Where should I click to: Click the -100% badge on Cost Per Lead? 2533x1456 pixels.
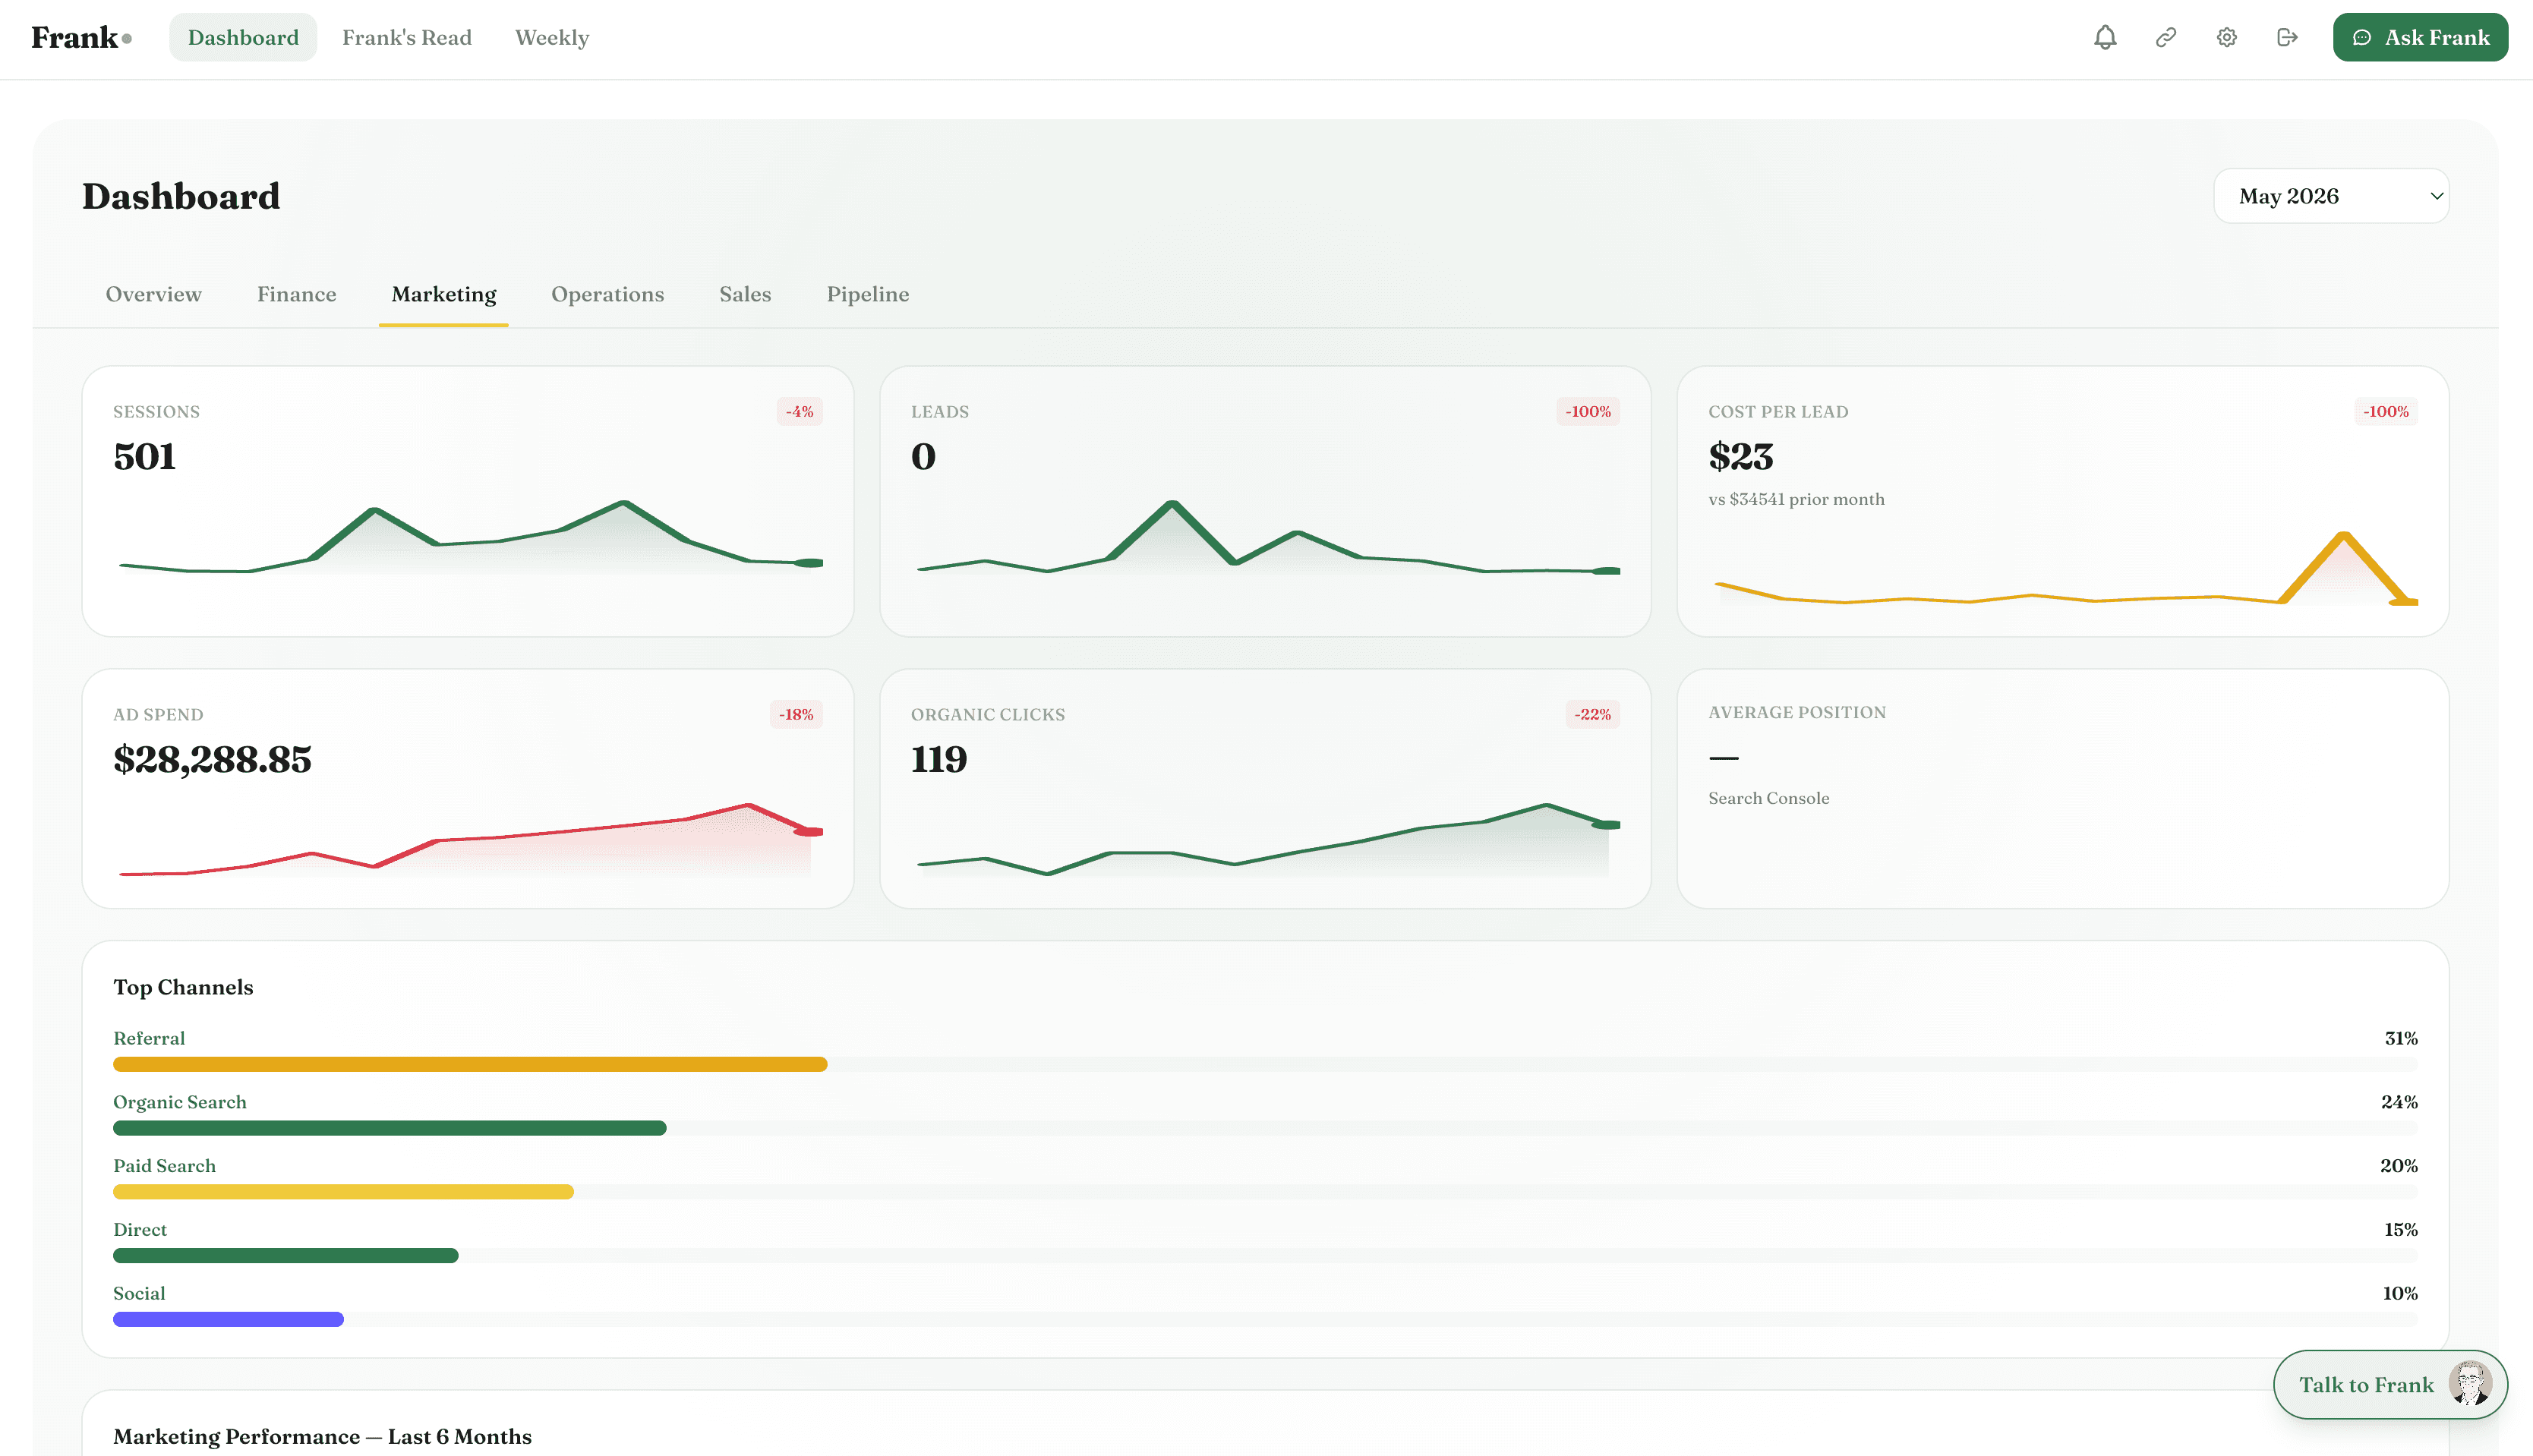(x=2386, y=412)
